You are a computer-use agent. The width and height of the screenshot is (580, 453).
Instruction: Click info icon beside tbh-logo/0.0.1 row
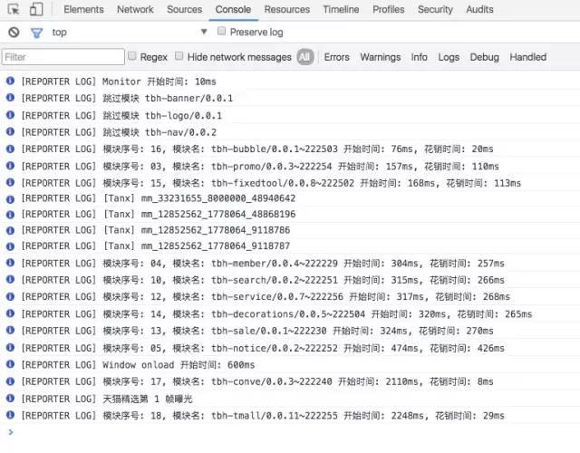click(x=10, y=115)
